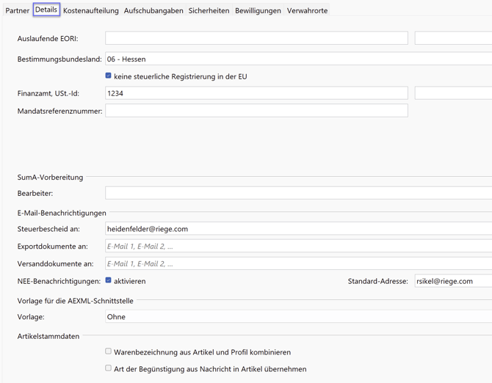Click the Steuerbescheid an email field
Image resolution: width=492 pixels, height=383 pixels.
click(297, 229)
